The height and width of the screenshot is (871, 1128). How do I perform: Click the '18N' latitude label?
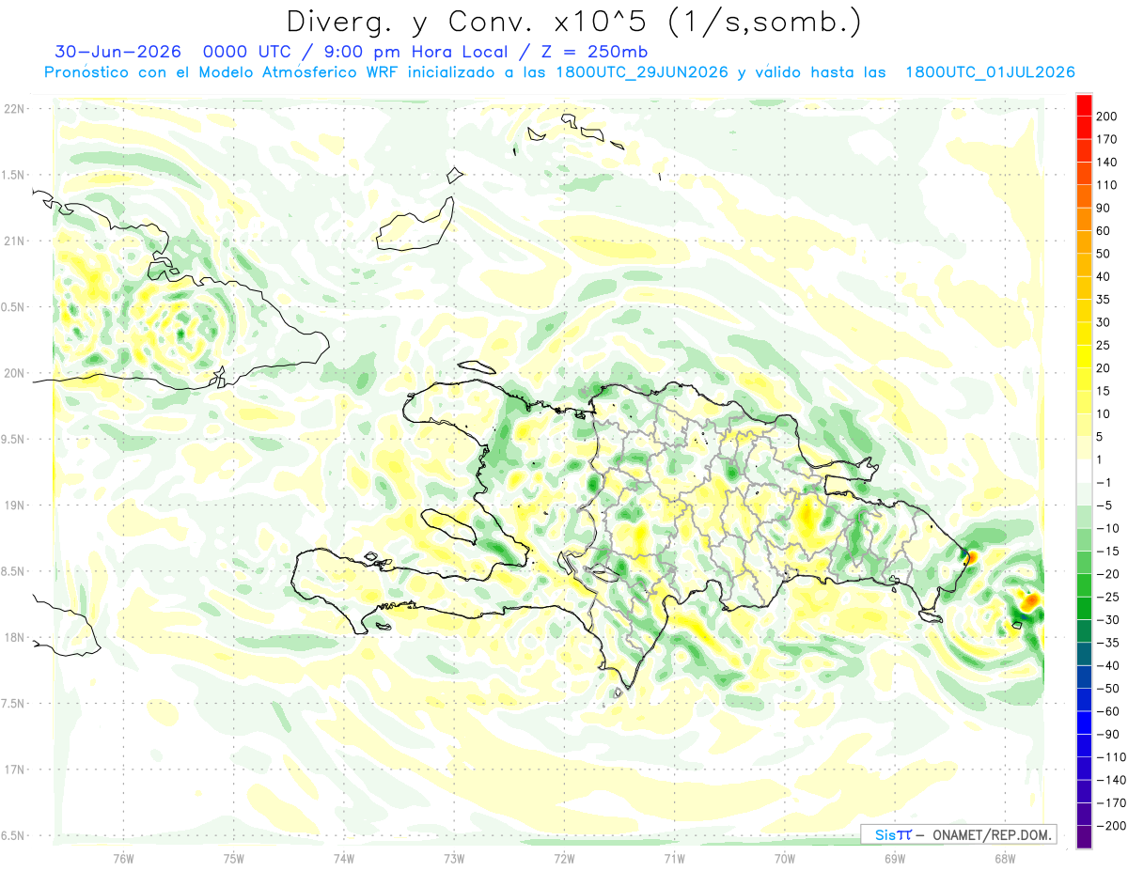click(x=13, y=638)
